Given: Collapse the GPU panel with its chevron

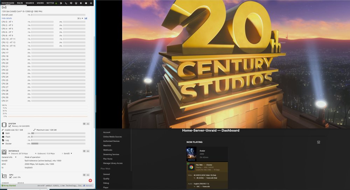Looking at the screenshot, I should pos(88,175).
